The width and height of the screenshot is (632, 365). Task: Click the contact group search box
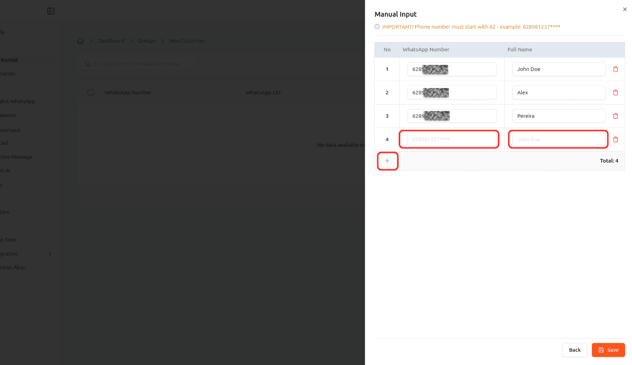140,64
